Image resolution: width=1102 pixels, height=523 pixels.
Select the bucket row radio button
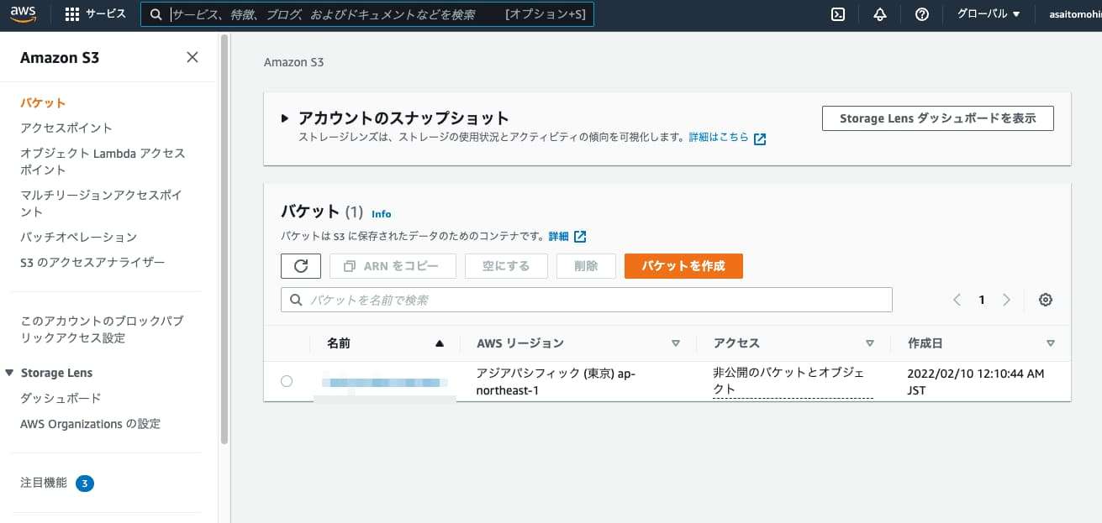pyautogui.click(x=287, y=381)
